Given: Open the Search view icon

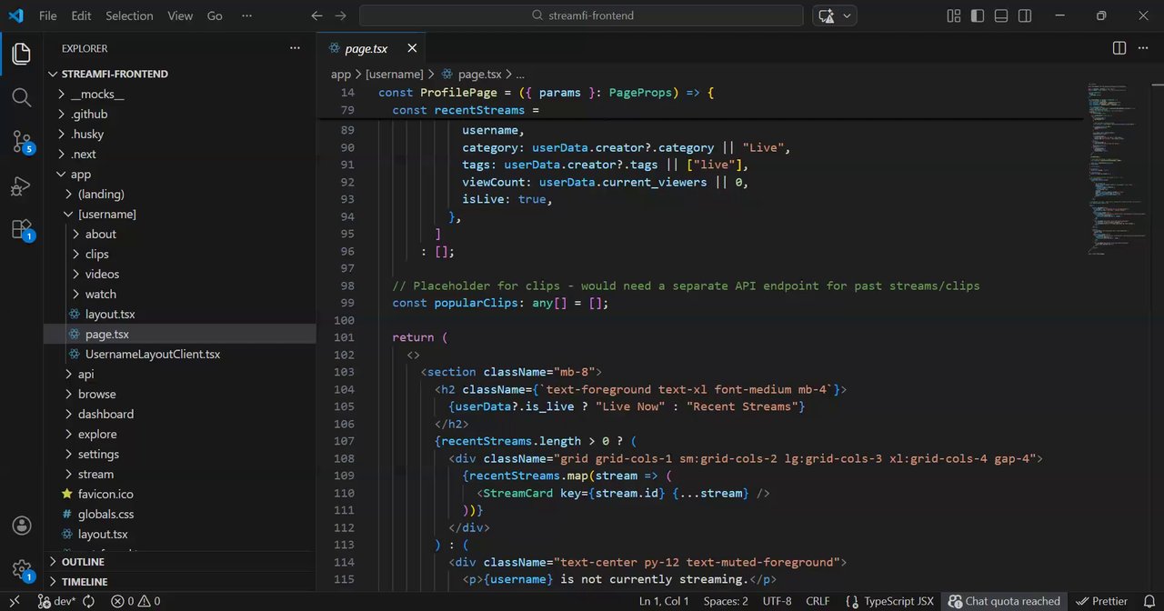Looking at the screenshot, I should pos(21,97).
